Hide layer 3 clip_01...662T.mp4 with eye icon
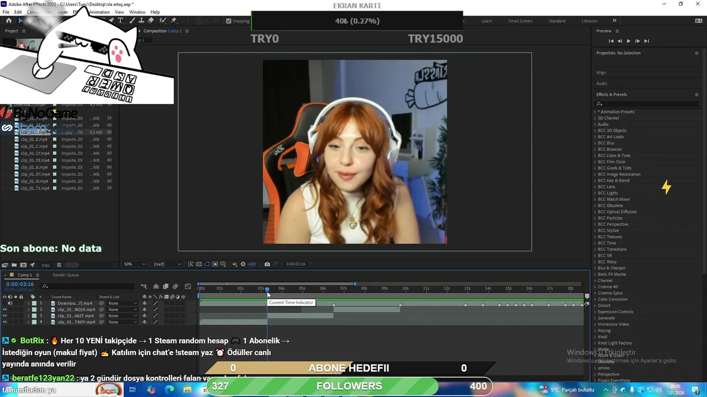The image size is (707, 397). [x=4, y=316]
